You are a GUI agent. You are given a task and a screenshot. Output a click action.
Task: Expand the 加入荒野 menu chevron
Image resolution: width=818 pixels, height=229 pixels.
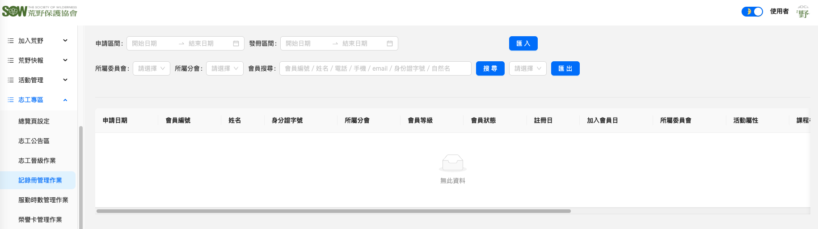[65, 41]
